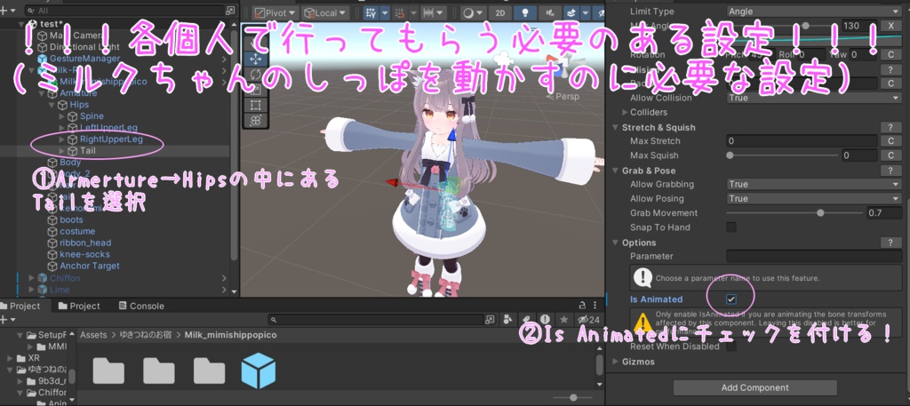Open the Limit Type dropdown
Viewport: 910px width, 406px height.
(814, 11)
